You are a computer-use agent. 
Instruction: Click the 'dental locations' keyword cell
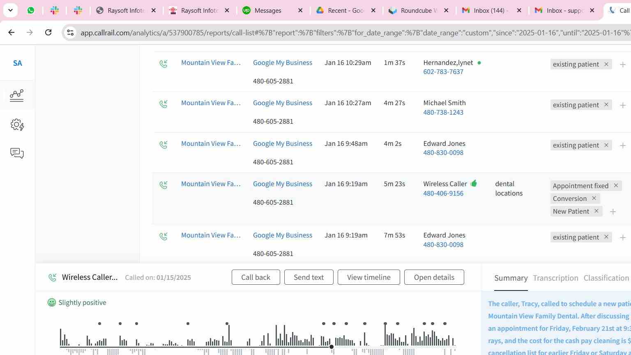pos(509,189)
